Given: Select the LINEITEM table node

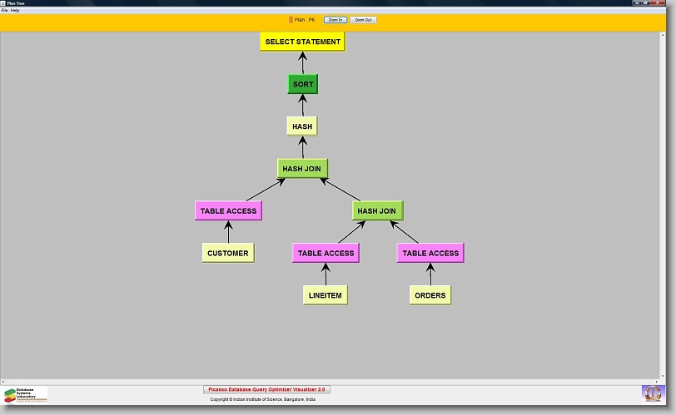Looking at the screenshot, I should (x=325, y=295).
